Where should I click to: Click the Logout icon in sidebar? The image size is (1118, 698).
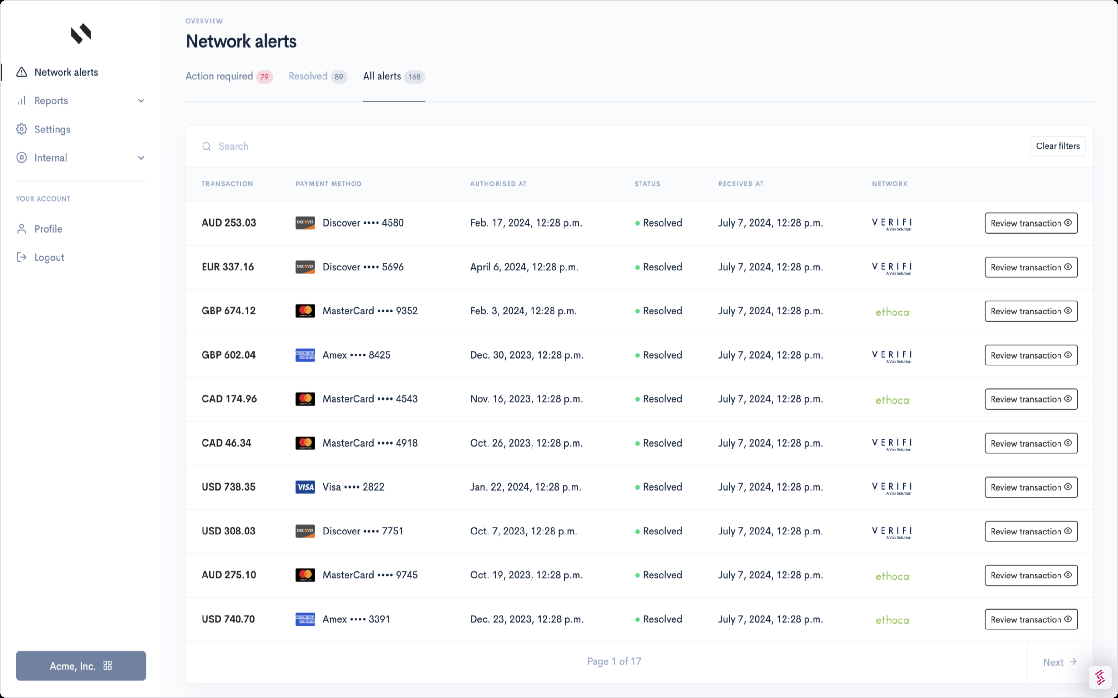pyautogui.click(x=22, y=257)
